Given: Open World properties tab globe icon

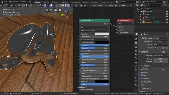Looking at the screenshot, I should click(x=136, y=58).
